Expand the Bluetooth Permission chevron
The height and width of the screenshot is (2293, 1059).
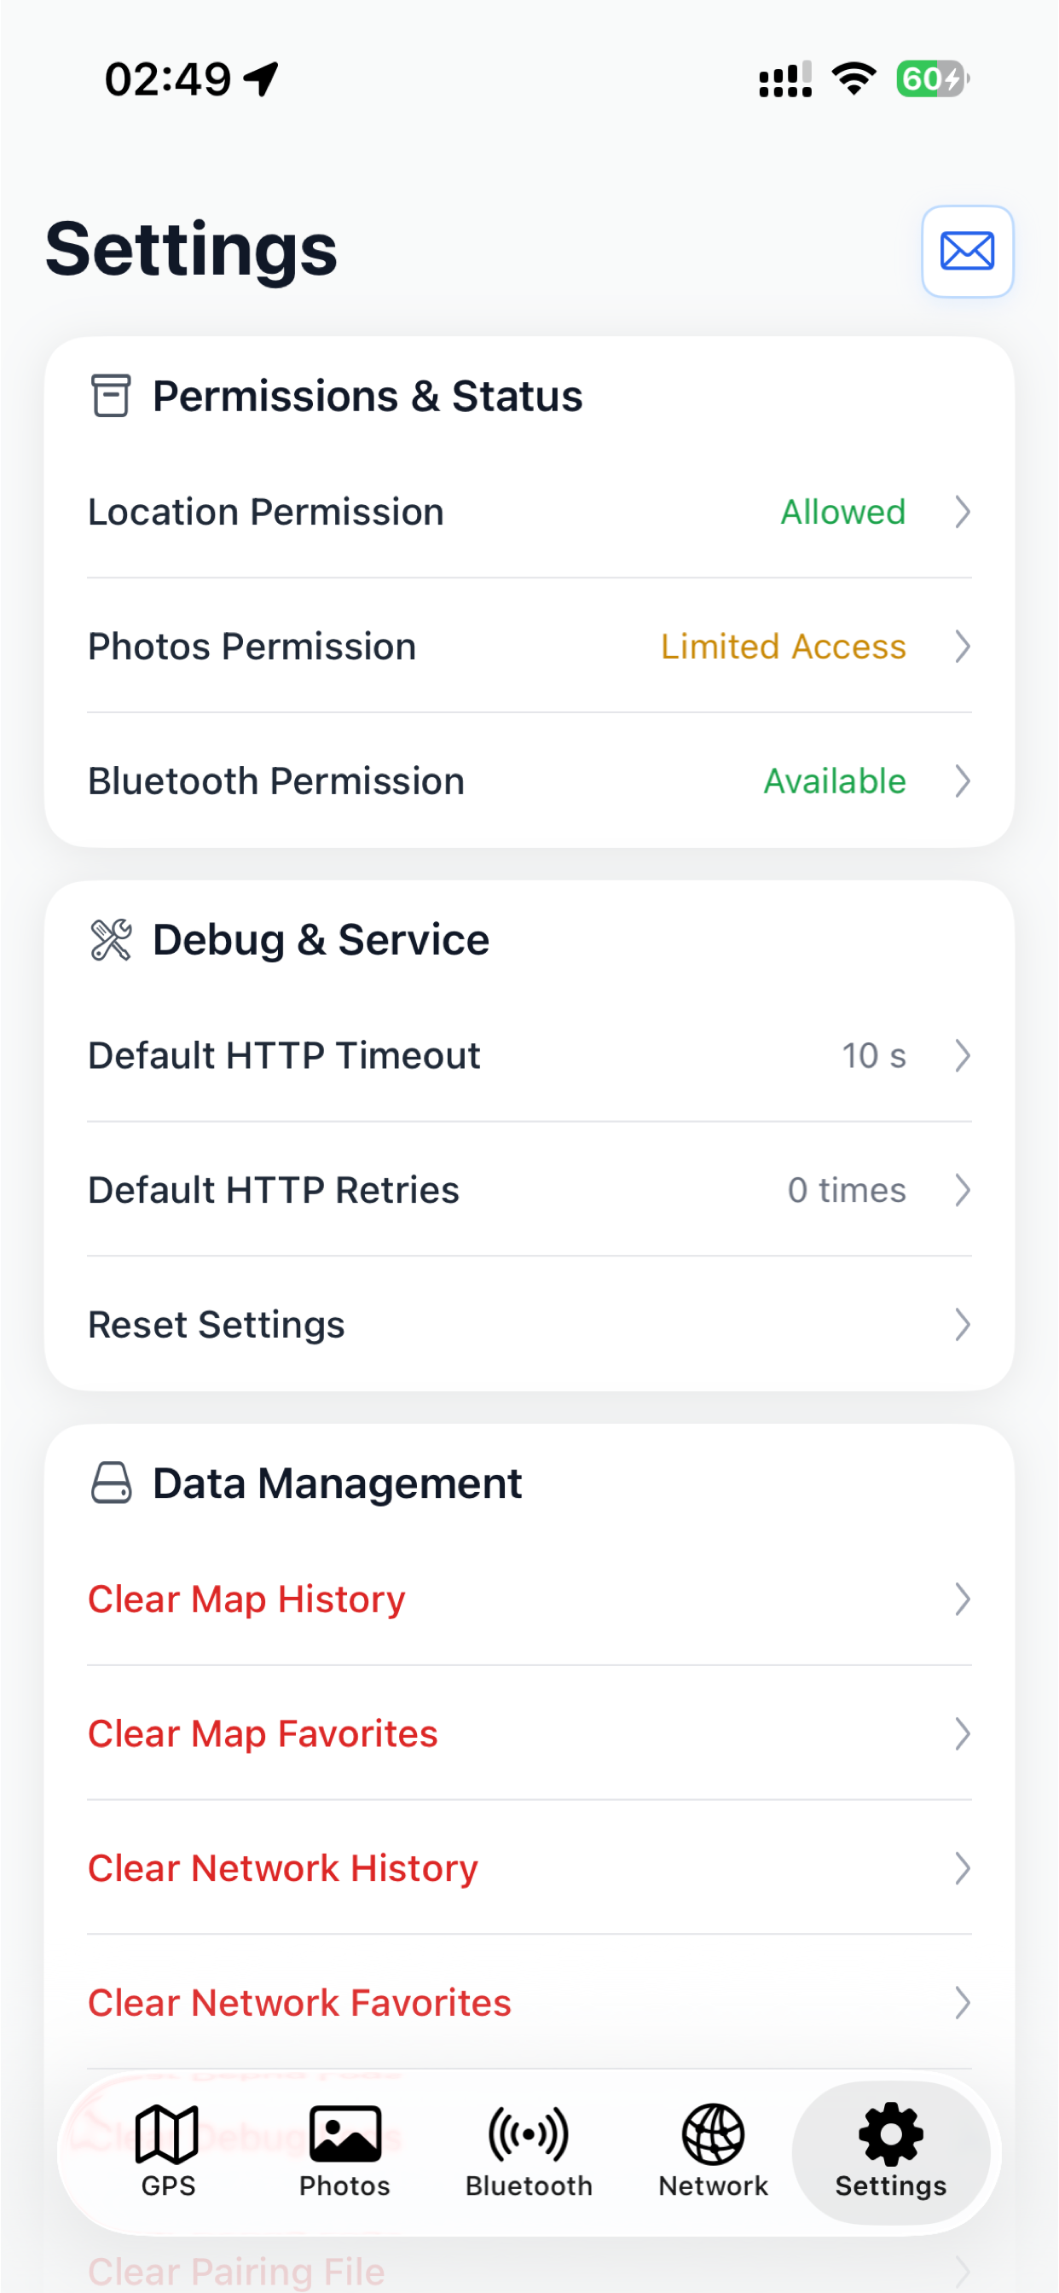[962, 781]
